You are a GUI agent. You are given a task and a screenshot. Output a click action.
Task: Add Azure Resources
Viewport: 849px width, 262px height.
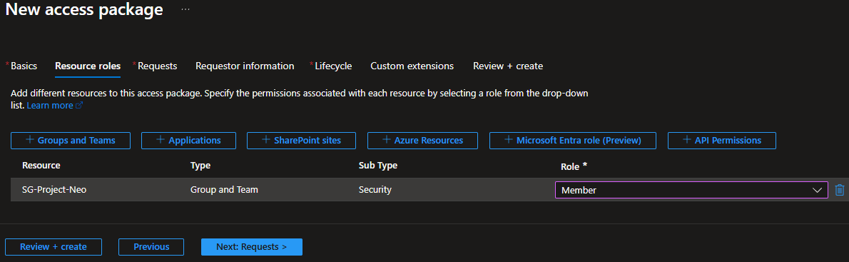coord(422,140)
